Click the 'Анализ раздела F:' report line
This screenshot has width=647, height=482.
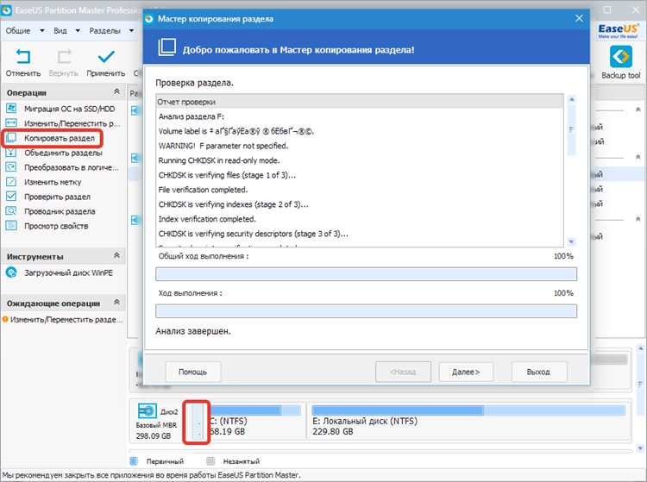click(x=192, y=116)
